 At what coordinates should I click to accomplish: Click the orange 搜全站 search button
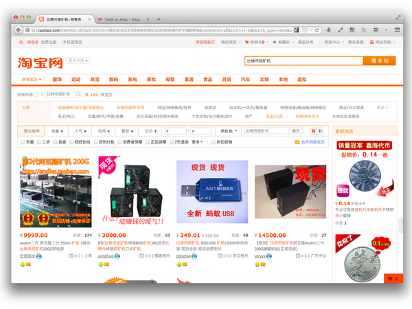point(380,60)
